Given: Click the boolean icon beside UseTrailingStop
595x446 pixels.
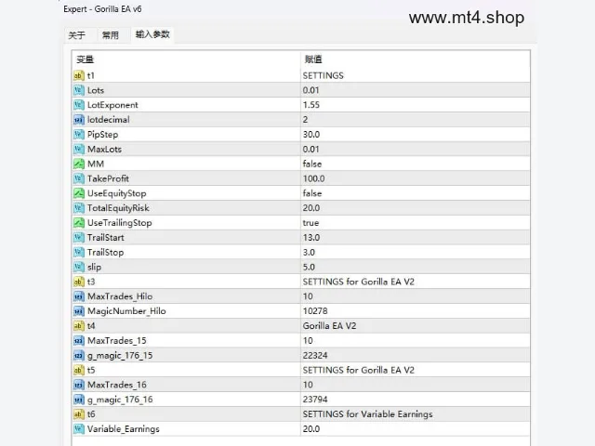Looking at the screenshot, I should click(x=78, y=223).
